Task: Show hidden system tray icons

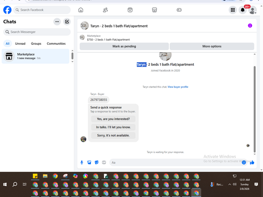Action: point(229,184)
